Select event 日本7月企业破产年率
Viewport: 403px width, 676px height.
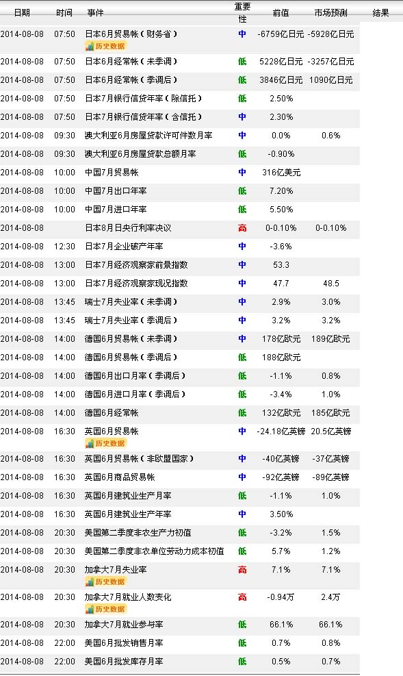[124, 247]
